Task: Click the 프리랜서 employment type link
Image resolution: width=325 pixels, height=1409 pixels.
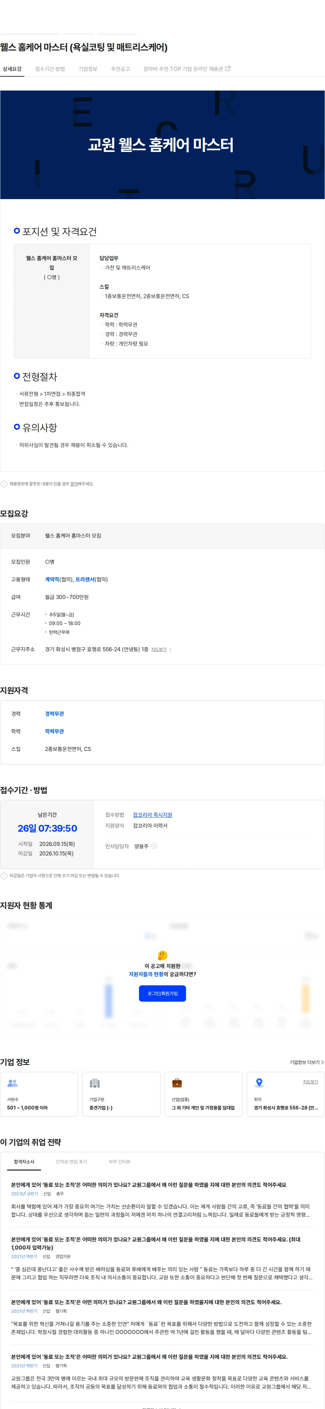Action: pyautogui.click(x=85, y=579)
